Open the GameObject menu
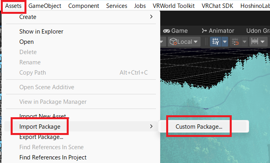The width and height of the screenshot is (270, 163). (x=45, y=6)
